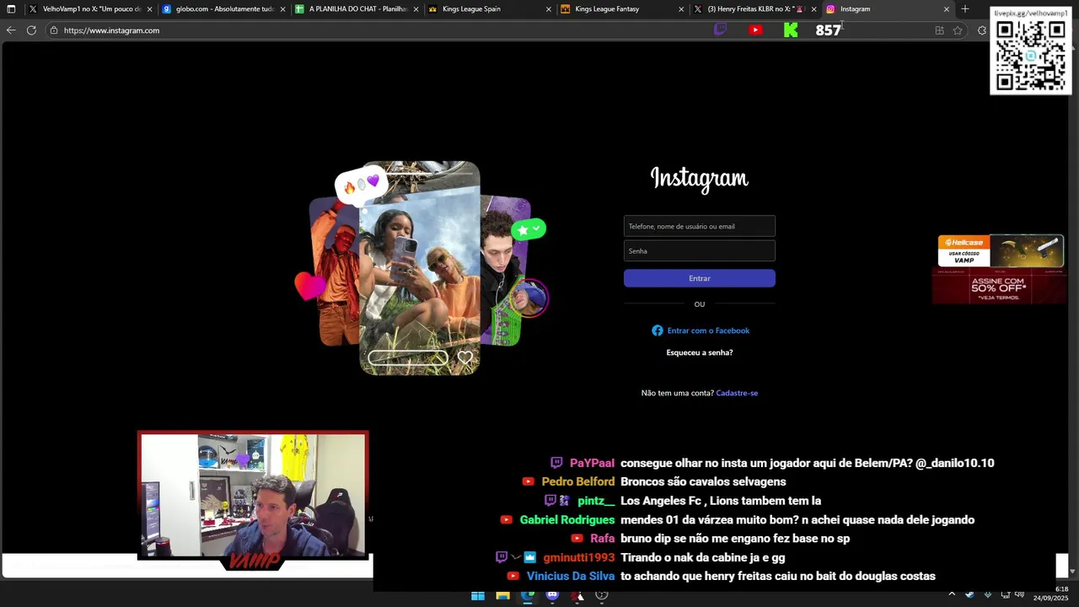Close the globo.com tab
1079x607 pixels.
[282, 9]
